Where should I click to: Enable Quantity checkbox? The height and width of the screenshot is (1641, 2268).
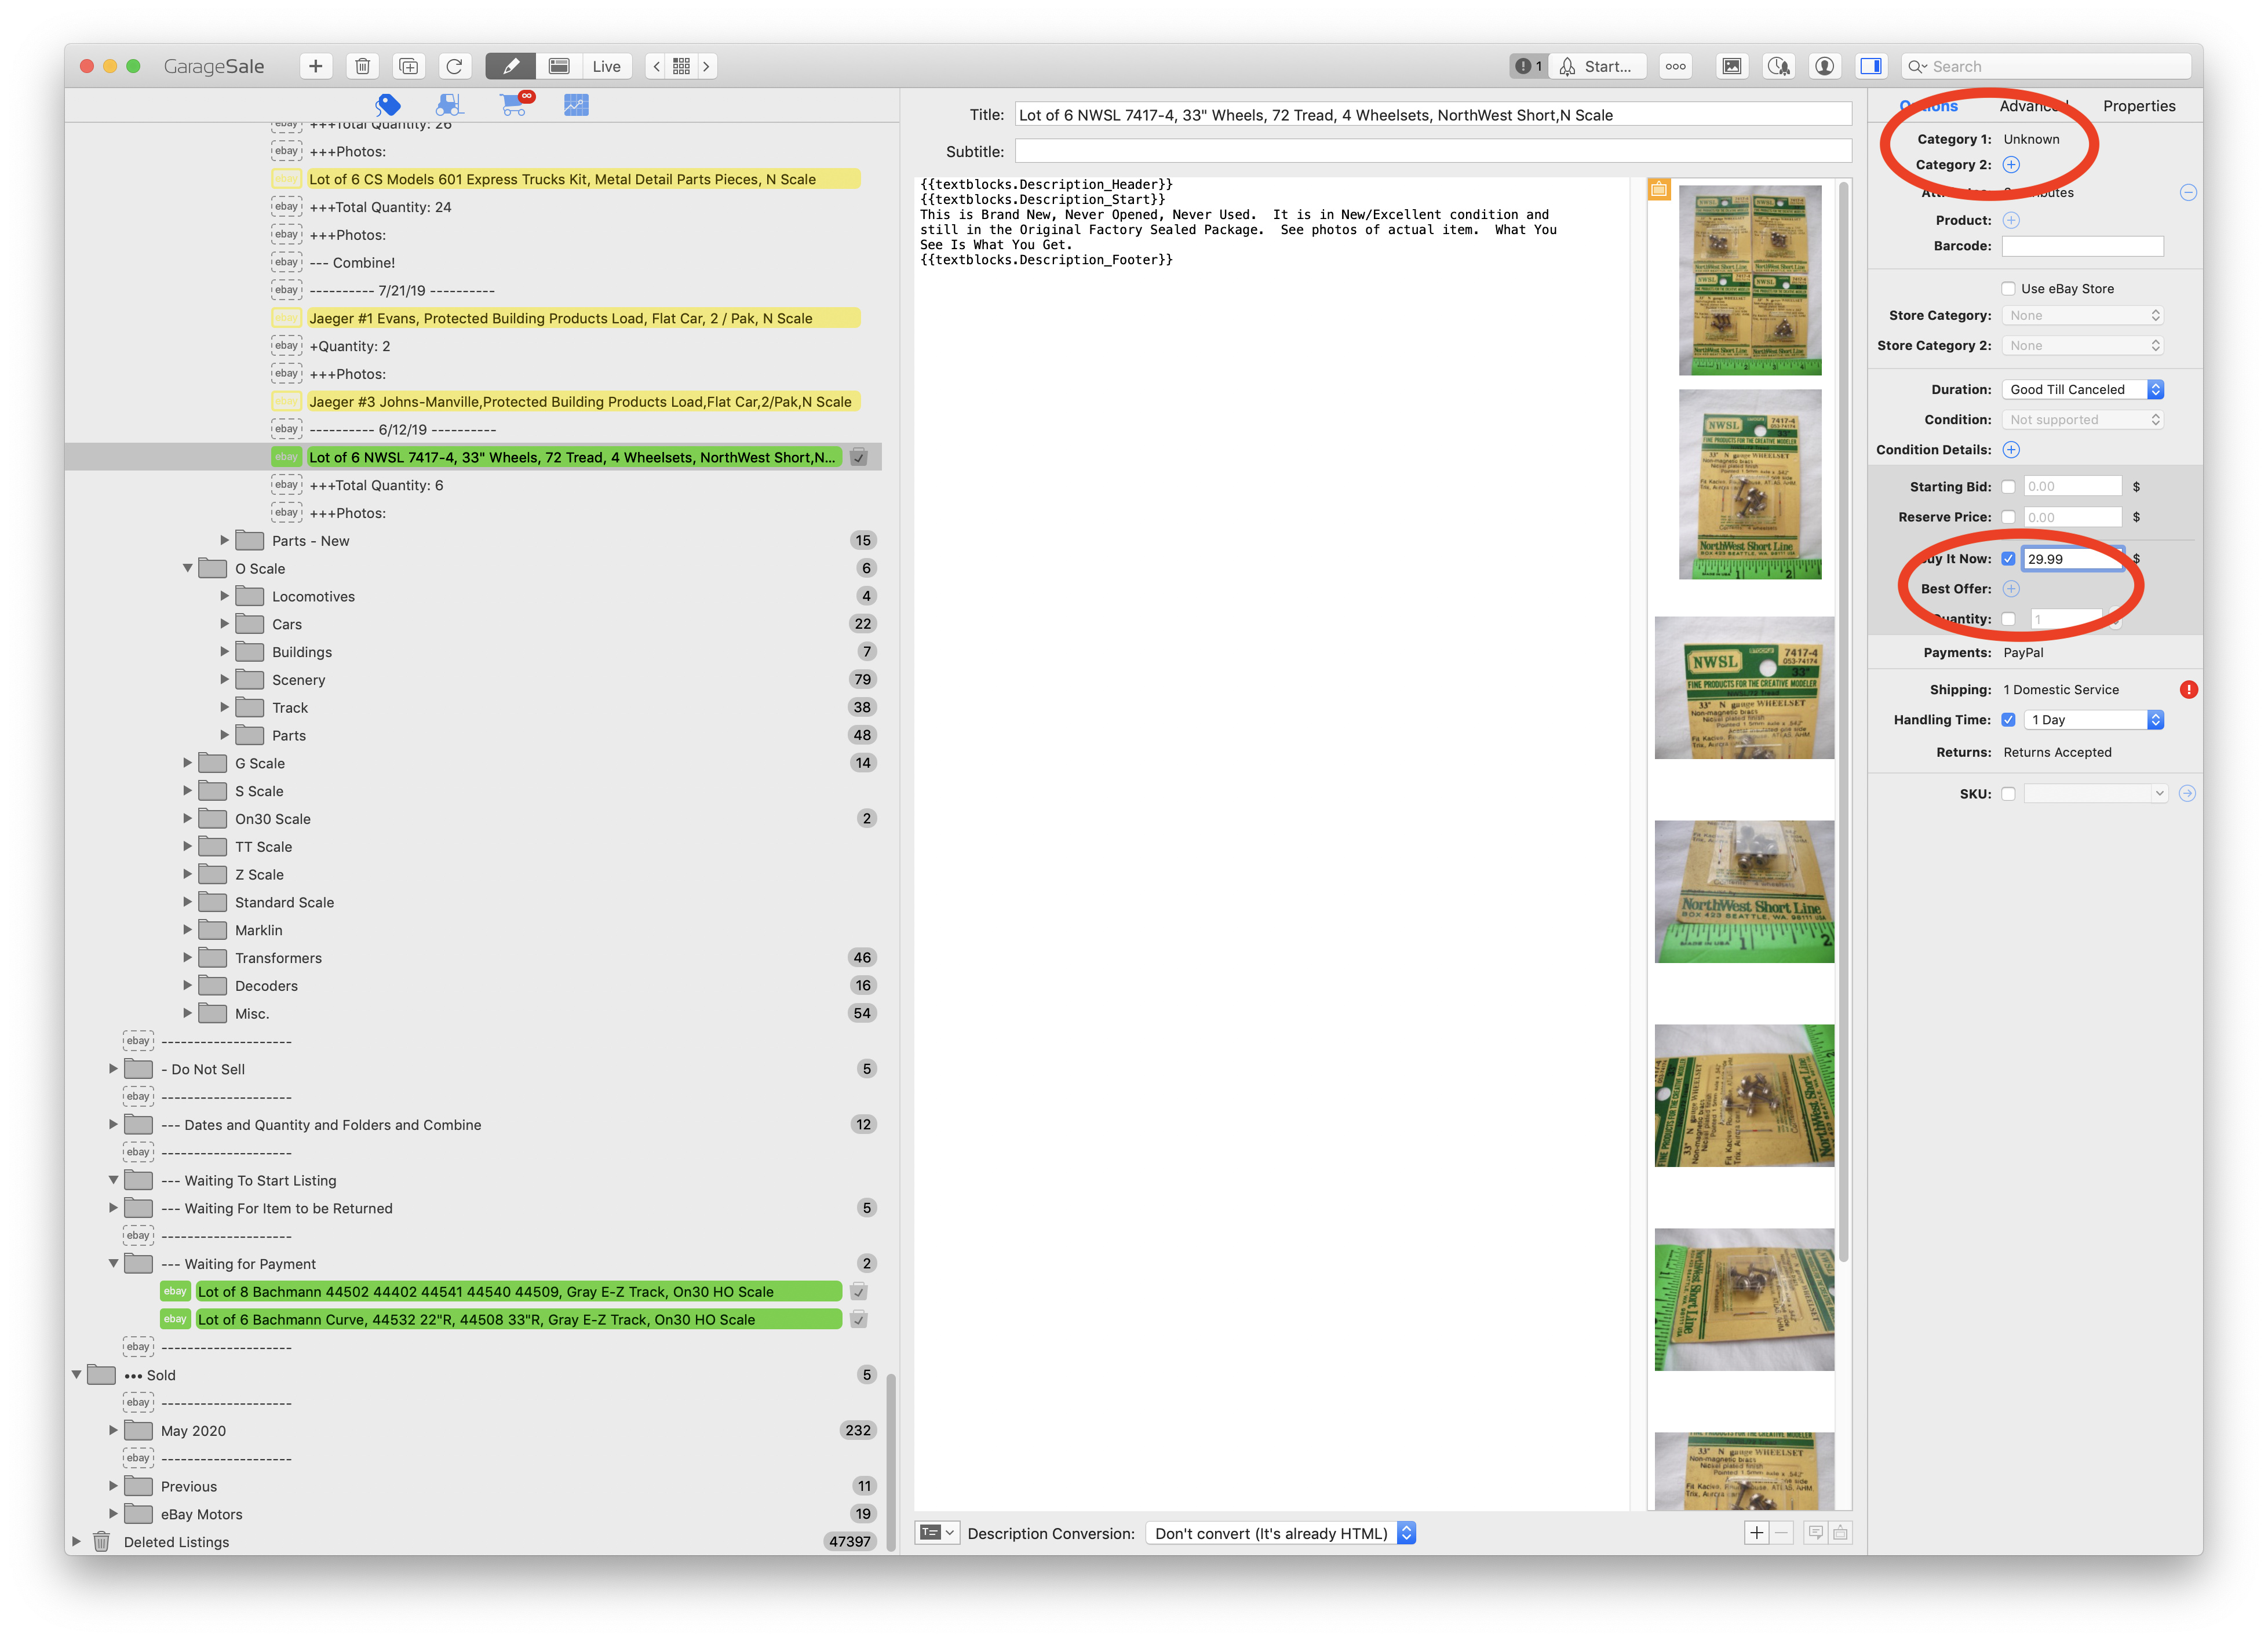point(2008,619)
